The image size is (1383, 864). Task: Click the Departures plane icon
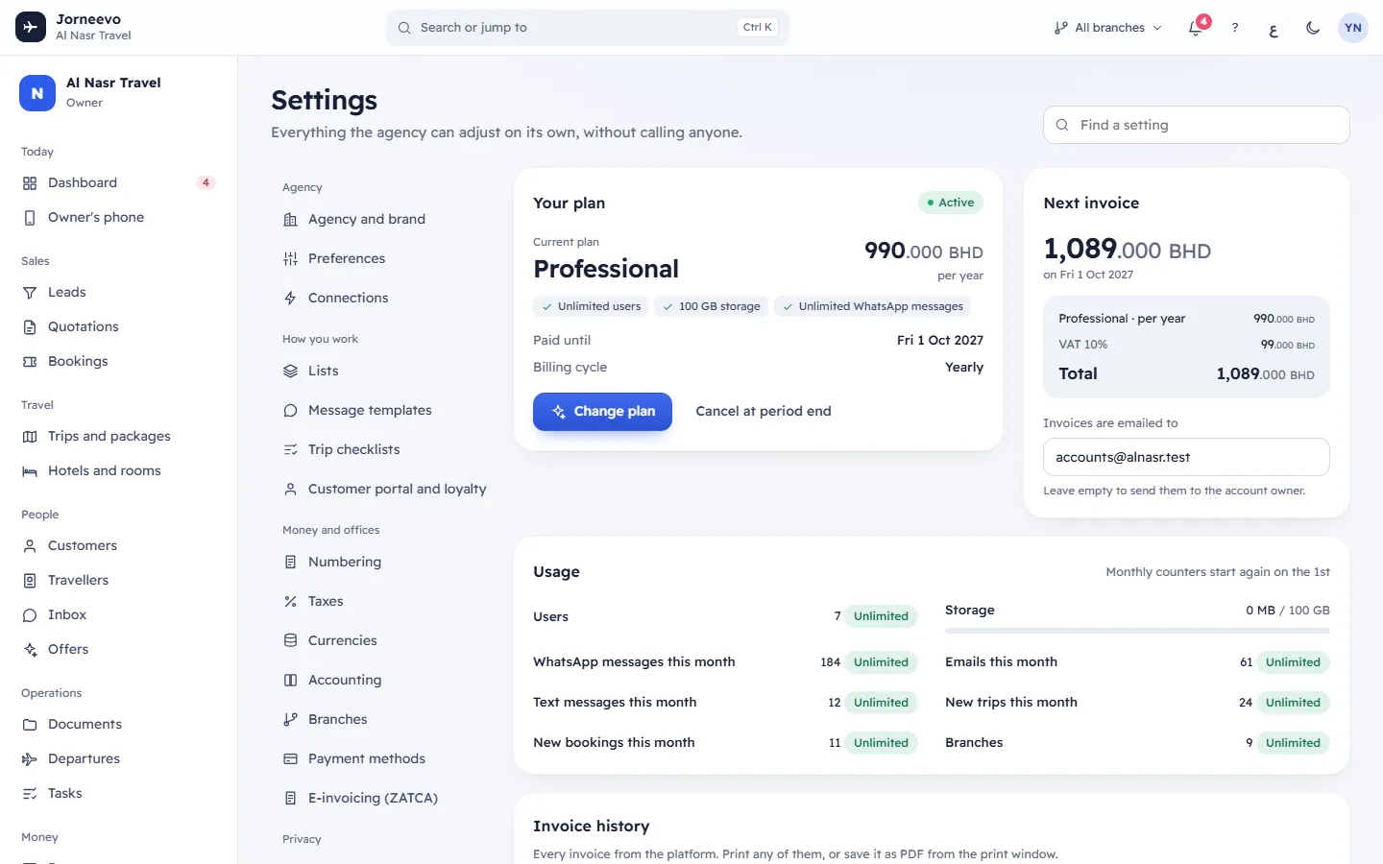pos(30,758)
